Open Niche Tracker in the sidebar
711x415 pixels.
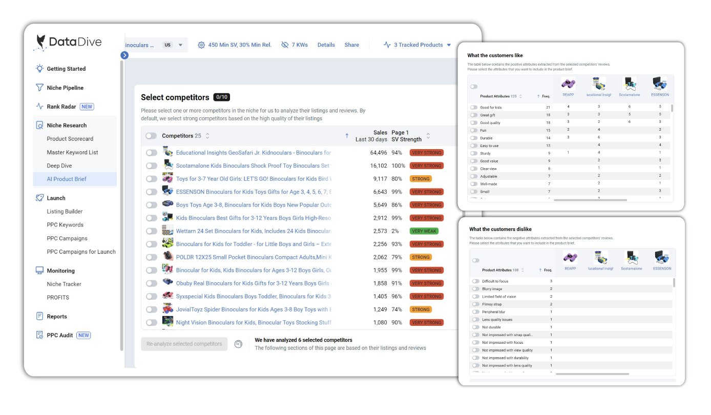click(64, 284)
